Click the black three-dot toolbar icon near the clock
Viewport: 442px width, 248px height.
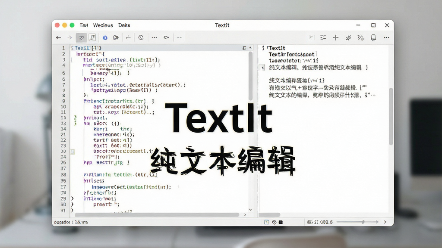(x=154, y=37)
